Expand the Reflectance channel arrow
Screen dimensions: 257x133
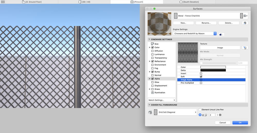(x=150, y=61)
